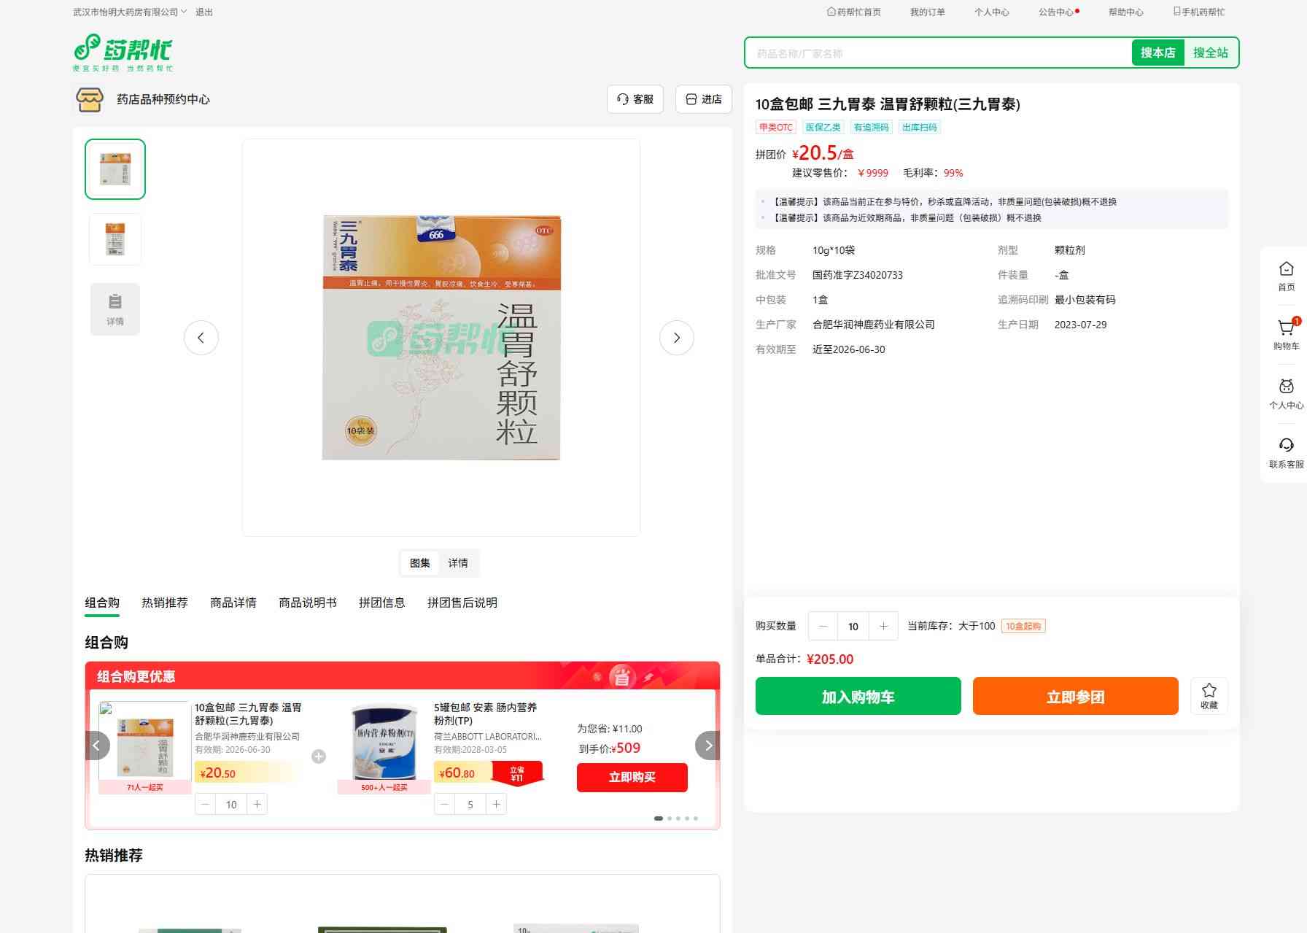The height and width of the screenshot is (933, 1307).
Task: Click the orange 立即参团 button
Action: pos(1075,696)
